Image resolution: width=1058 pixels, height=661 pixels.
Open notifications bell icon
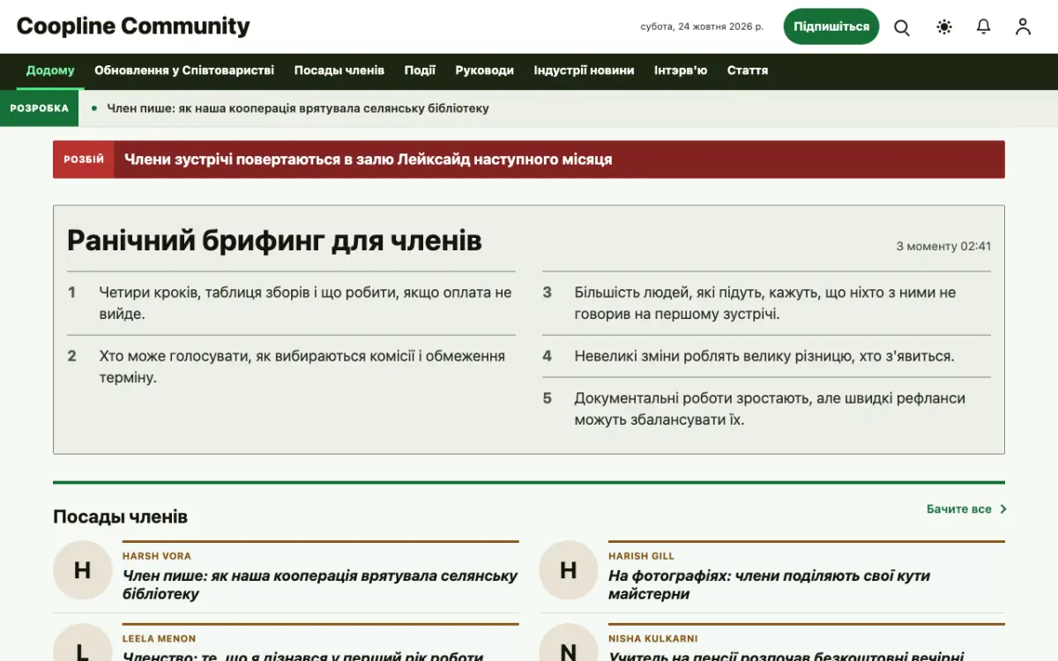984,27
